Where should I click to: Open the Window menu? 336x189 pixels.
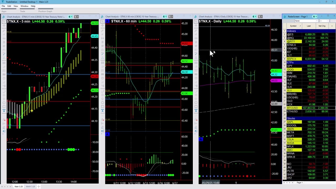pos(24,6)
